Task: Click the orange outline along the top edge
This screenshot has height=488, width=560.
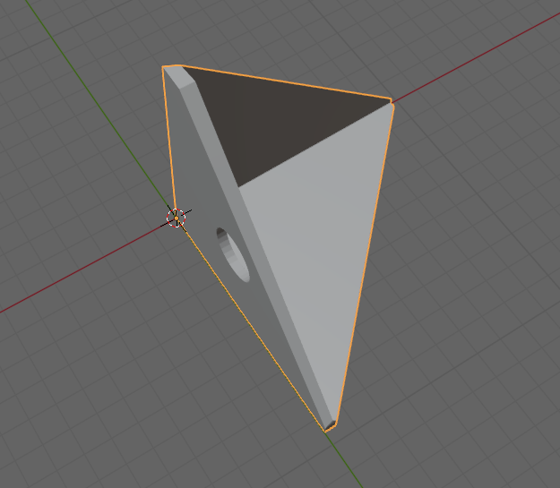Action: pyautogui.click(x=286, y=81)
